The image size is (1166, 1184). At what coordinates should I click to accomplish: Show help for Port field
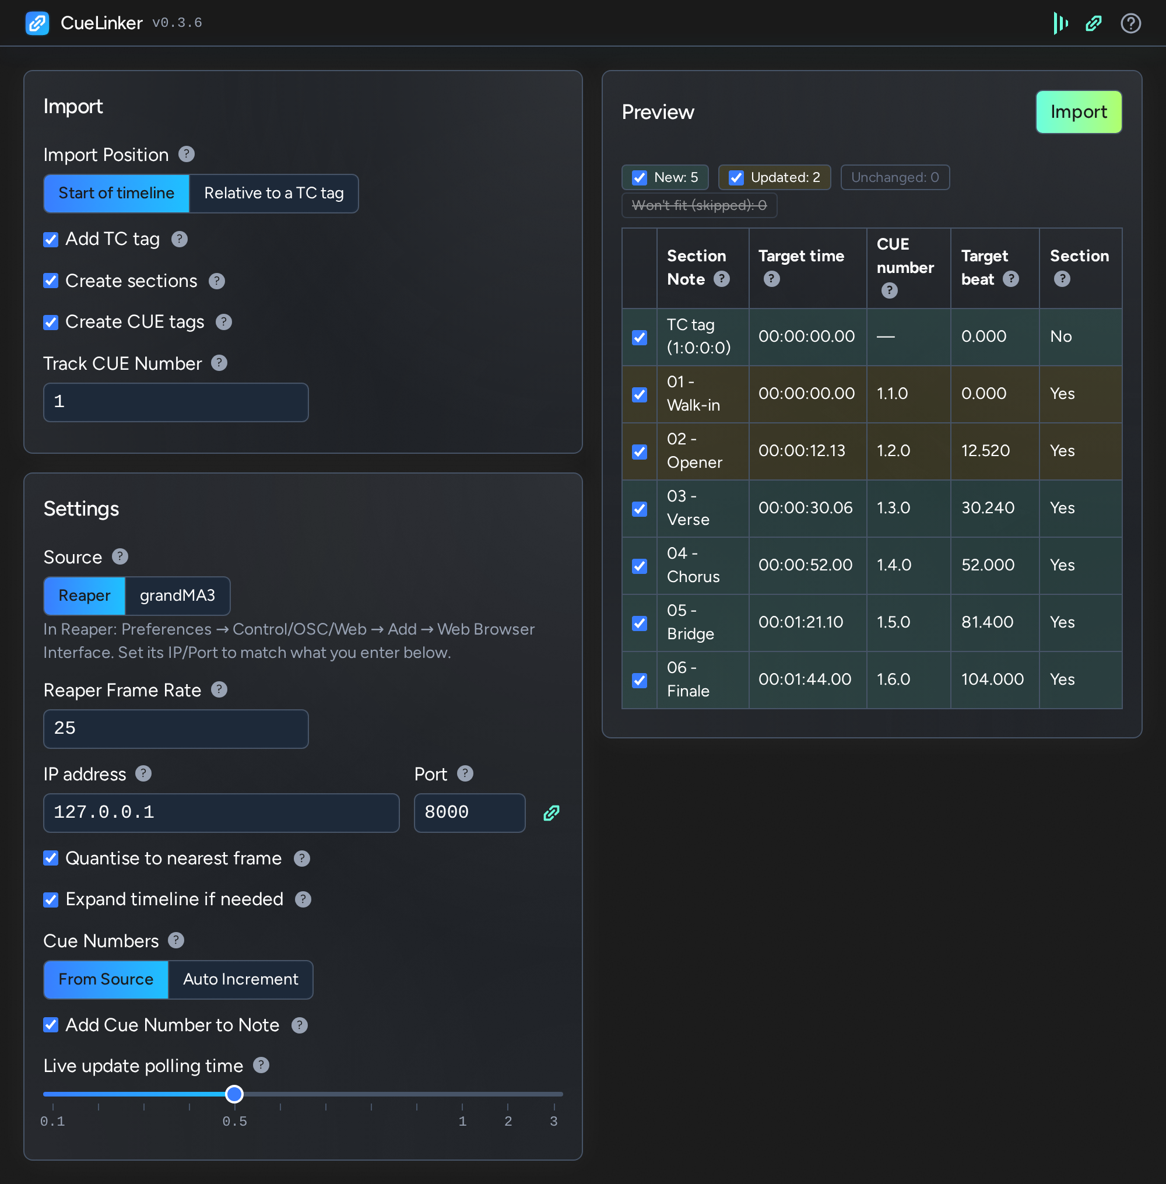(465, 773)
